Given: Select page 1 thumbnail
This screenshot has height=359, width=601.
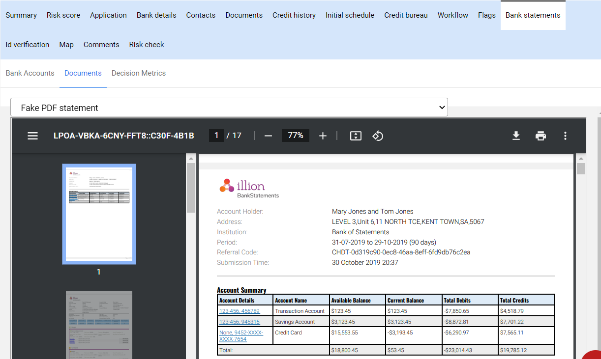Looking at the screenshot, I should [99, 214].
